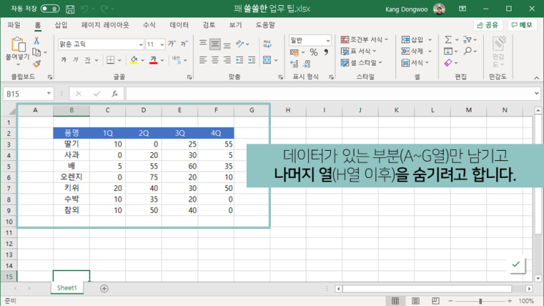
Task: Open the borders dropdown arrow
Action: coord(119,60)
